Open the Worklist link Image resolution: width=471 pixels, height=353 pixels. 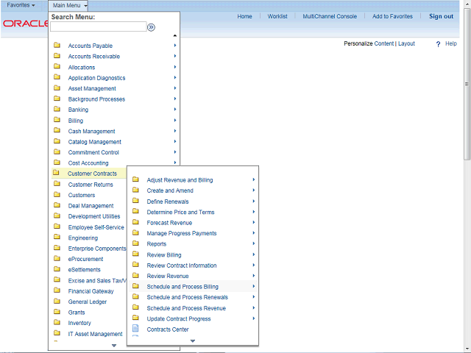277,16
